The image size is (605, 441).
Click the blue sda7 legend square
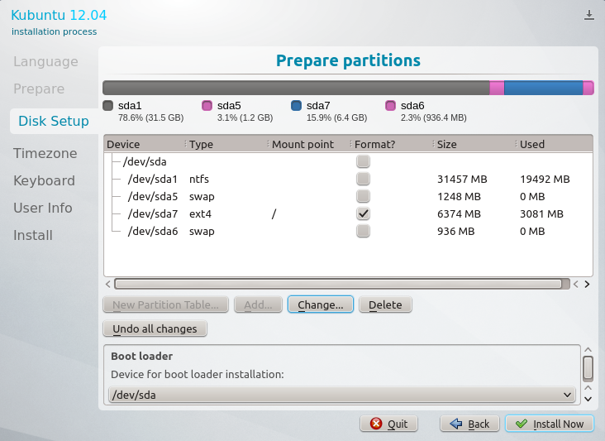tap(297, 105)
